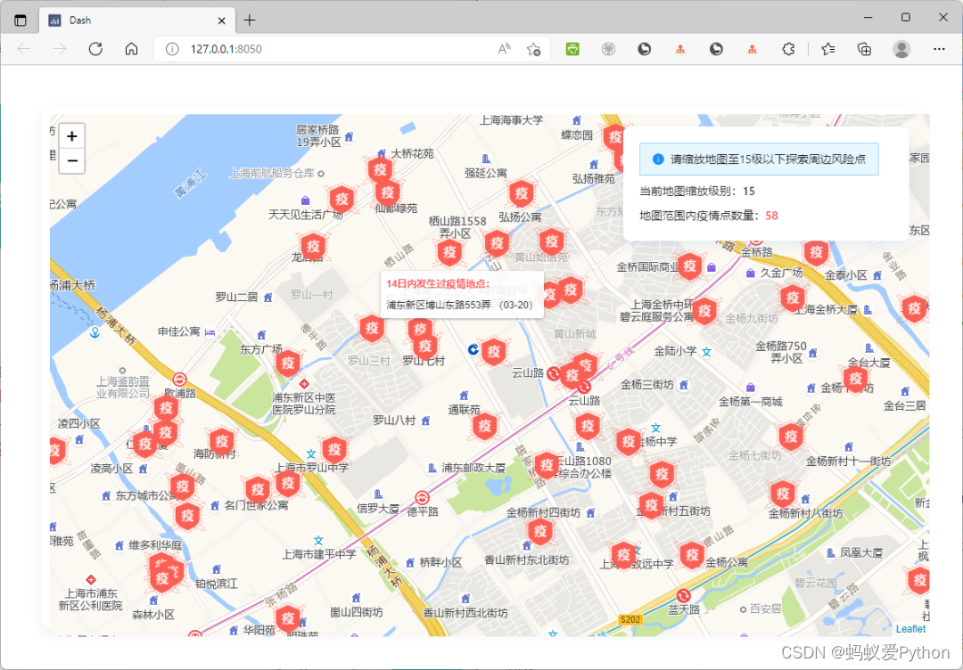Viewport: 963px width, 670px height.
Task: Click the epidemic marker above 龙居路 label
Action: 313,248
